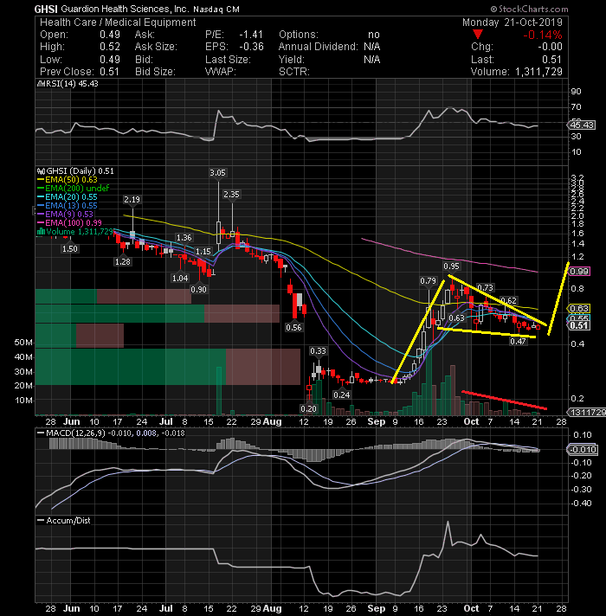Click the Annual Dividend: label
Image resolution: width=606 pixels, height=616 pixels.
click(319, 47)
